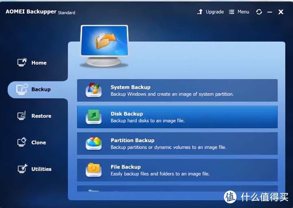Click the Restore sidebar icon
Image resolution: width=293 pixels, height=208 pixels.
click(22, 116)
